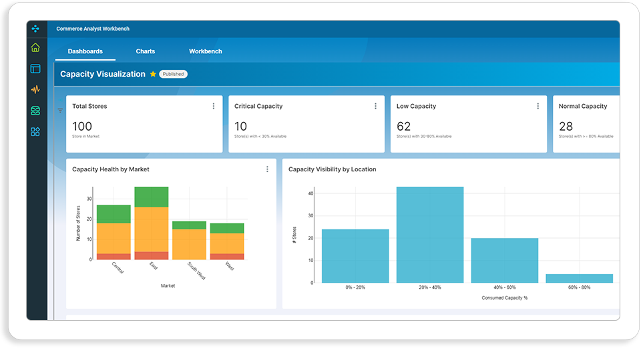Open the blue widgets grid sidebar icon
This screenshot has height=360, width=641.
coord(35,132)
